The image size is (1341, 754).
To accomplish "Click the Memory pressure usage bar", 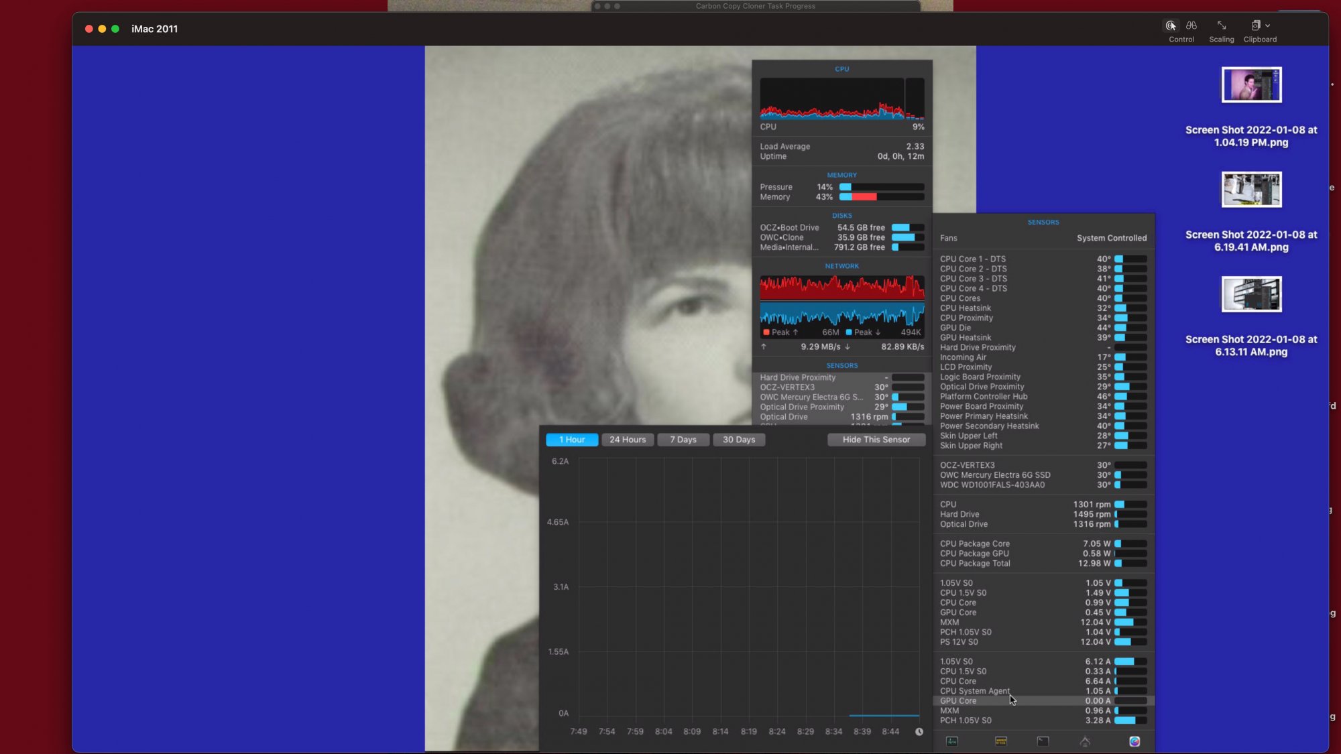I will 882,187.
